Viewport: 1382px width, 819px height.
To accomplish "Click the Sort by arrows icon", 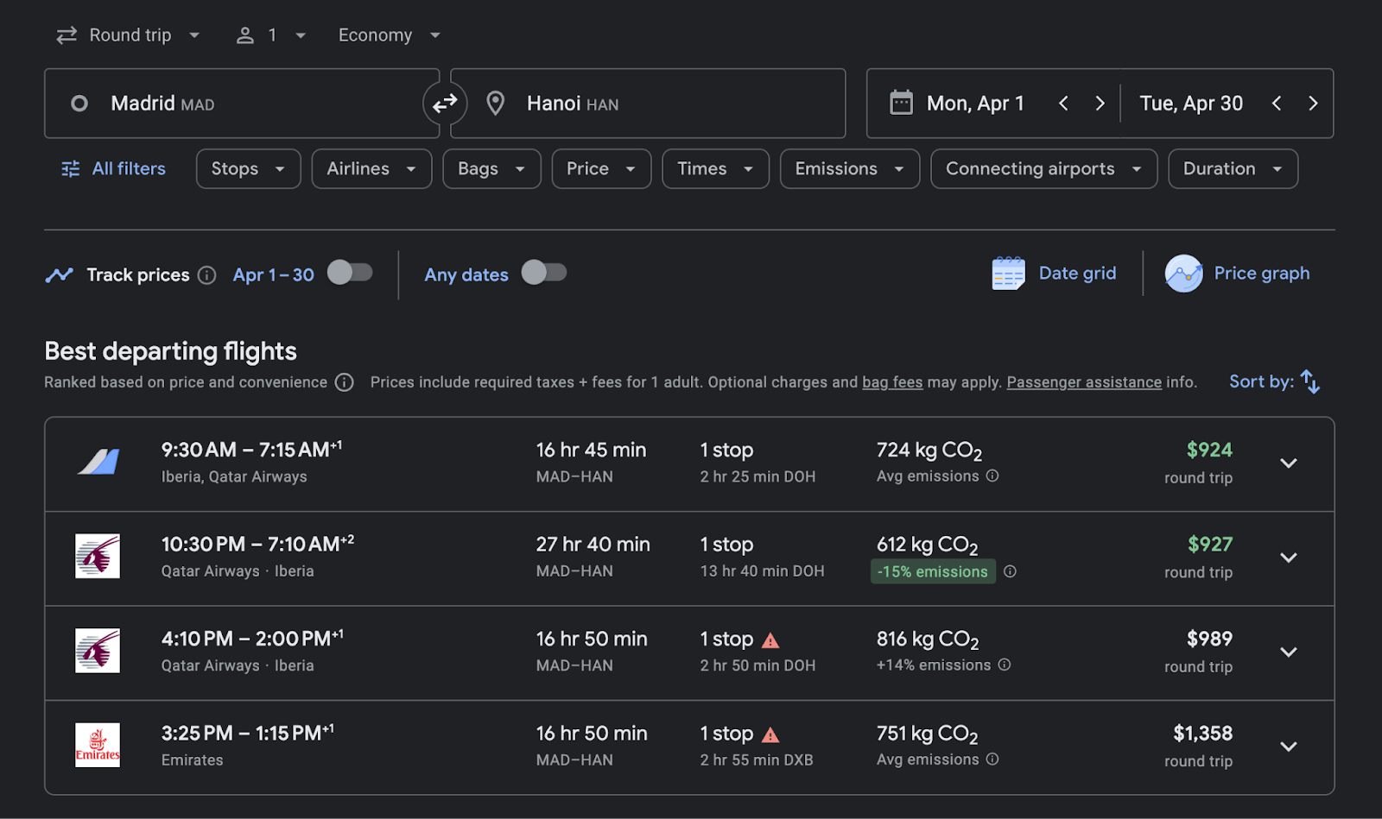I will click(x=1310, y=381).
